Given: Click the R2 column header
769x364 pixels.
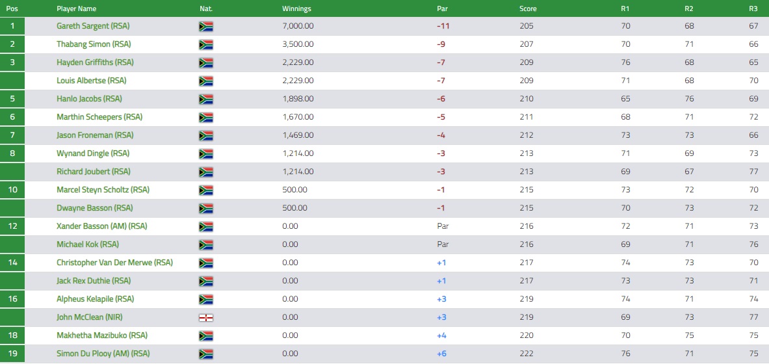Looking at the screenshot, I should point(690,8).
